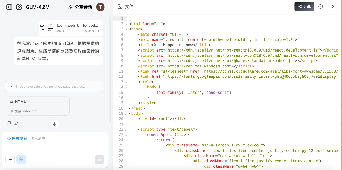Click the plus attachment button
This screenshot has height=170, width=342.
click(x=10, y=159)
